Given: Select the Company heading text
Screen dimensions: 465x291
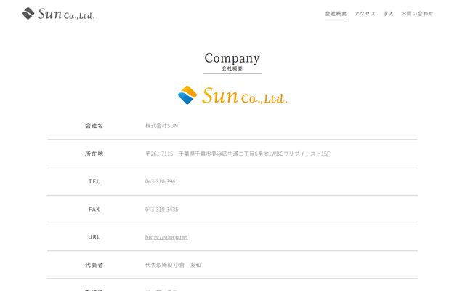Looking at the screenshot, I should pyautogui.click(x=232, y=58).
